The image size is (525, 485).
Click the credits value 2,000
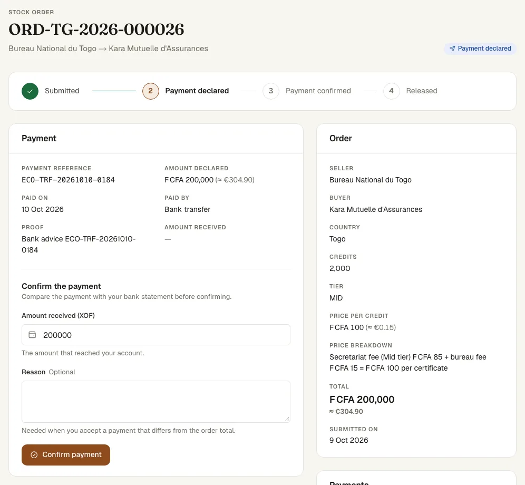340,268
